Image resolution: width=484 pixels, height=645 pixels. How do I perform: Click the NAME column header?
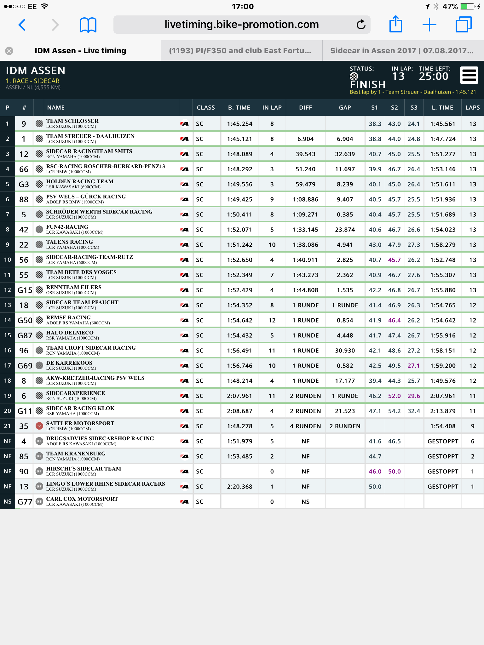(56, 107)
